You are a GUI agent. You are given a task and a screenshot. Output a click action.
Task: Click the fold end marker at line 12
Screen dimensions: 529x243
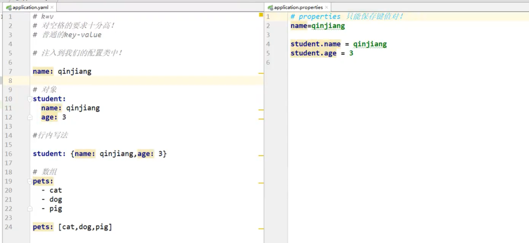[30, 117]
